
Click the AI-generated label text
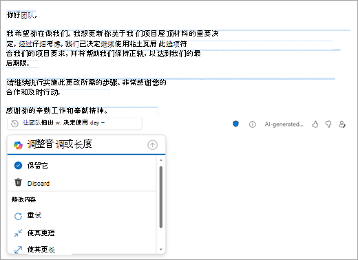coord(284,124)
